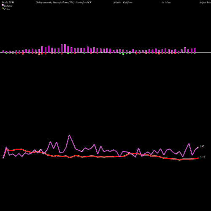Screen dimensions: 211x211
Task: Click the 'Daily PVM' chart title text
Action: click(8, 3)
